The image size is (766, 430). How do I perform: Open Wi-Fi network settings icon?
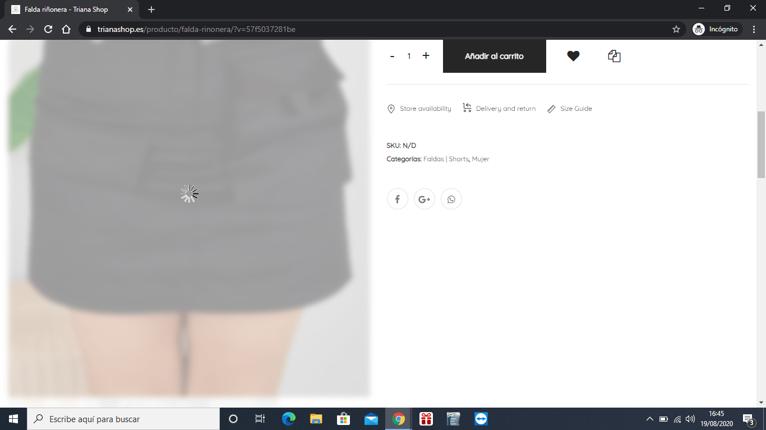pos(677,419)
